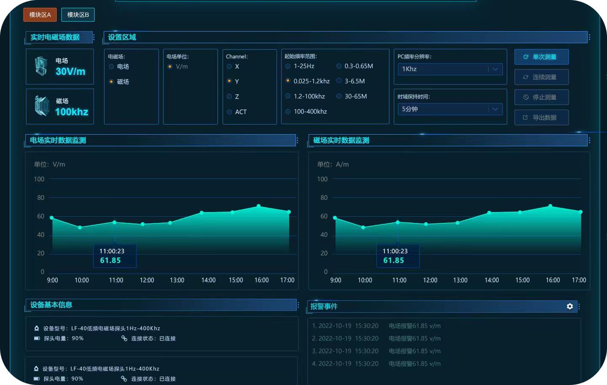Open the 电场实时数据监测 panel options menu
This screenshot has width=607, height=385.
297,141
